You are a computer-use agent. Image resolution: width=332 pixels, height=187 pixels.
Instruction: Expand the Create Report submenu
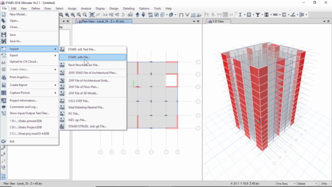30,85
